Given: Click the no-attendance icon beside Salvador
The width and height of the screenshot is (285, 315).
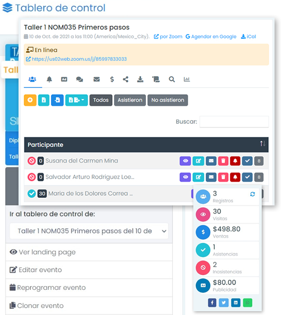Looking at the screenshot, I should pyautogui.click(x=31, y=177).
